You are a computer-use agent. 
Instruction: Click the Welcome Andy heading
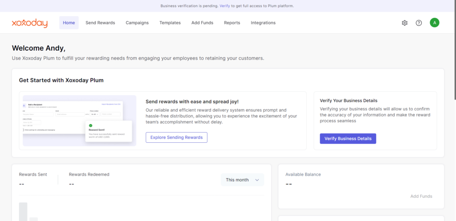click(39, 48)
